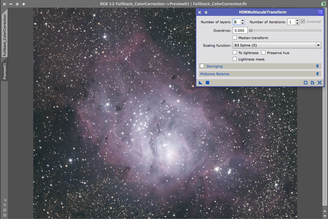Viewport: 328px width, 219px height.
Task: Click the Scaling function label
Action: click(x=217, y=46)
